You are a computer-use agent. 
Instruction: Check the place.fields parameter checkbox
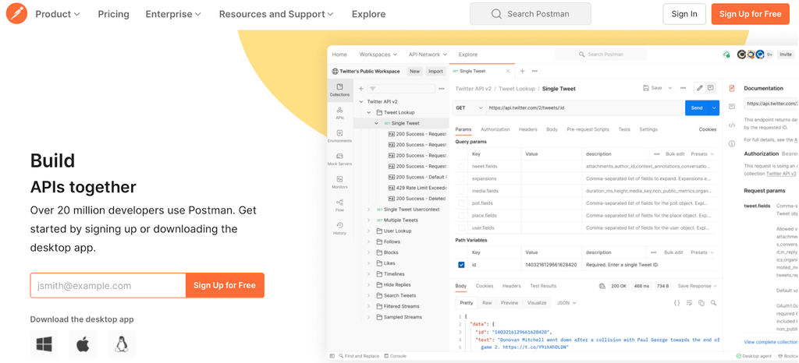(461, 216)
